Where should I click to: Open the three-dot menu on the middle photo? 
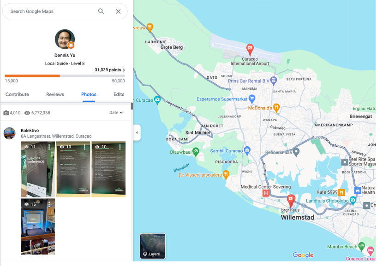pos(84,147)
